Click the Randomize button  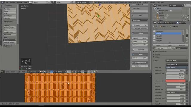10,34
